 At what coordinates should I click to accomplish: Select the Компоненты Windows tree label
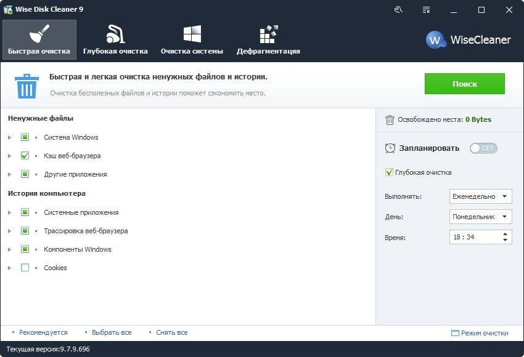pos(78,249)
